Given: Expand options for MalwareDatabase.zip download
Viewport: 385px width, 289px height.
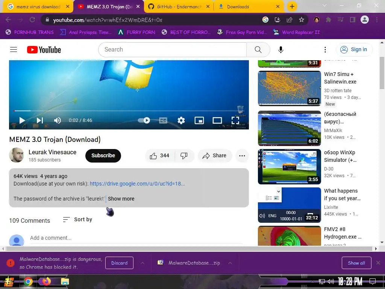Looking at the screenshot, I should tap(230, 263).
